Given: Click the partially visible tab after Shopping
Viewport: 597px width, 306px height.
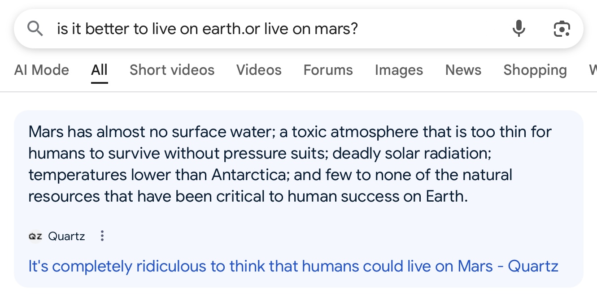Looking at the screenshot, I should tap(593, 70).
